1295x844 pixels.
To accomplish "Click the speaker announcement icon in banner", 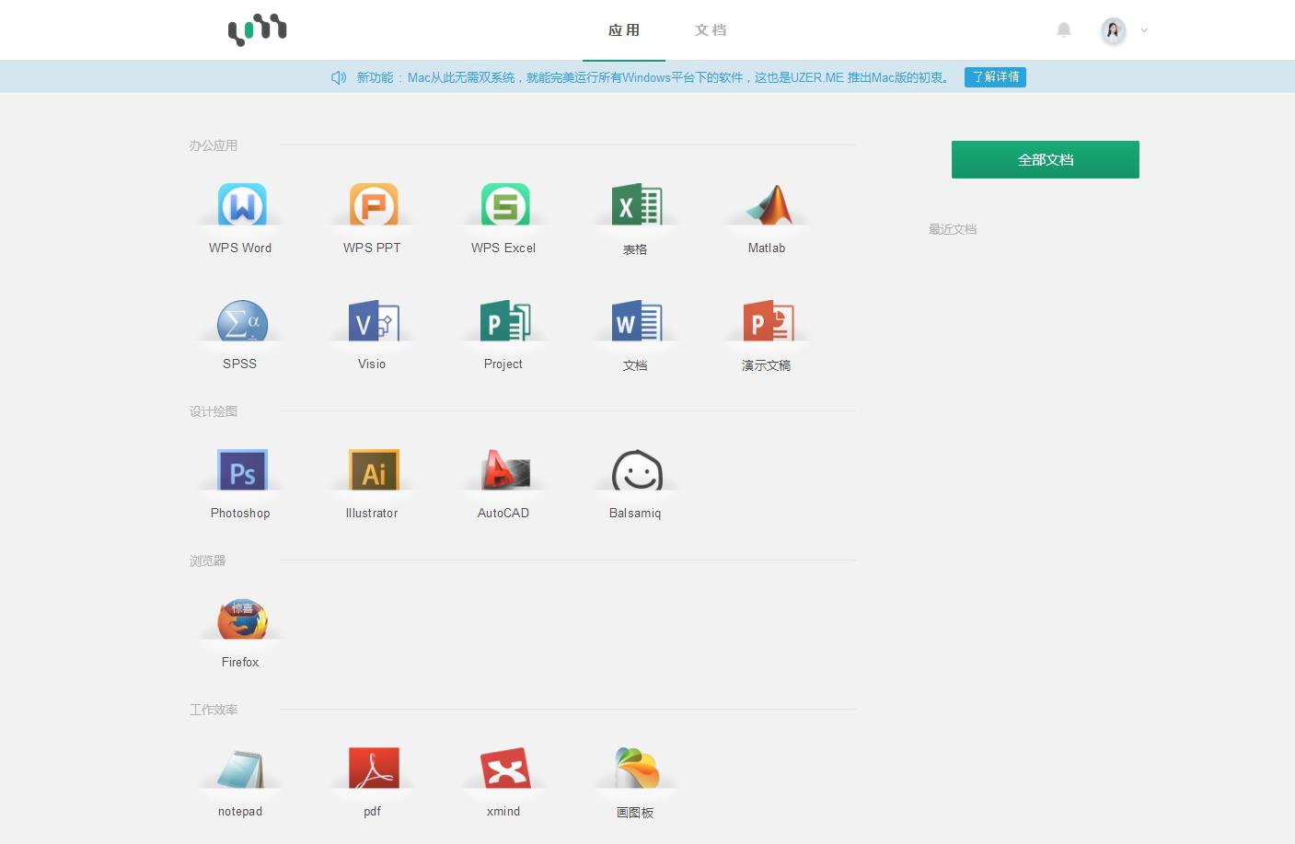I will (x=339, y=77).
